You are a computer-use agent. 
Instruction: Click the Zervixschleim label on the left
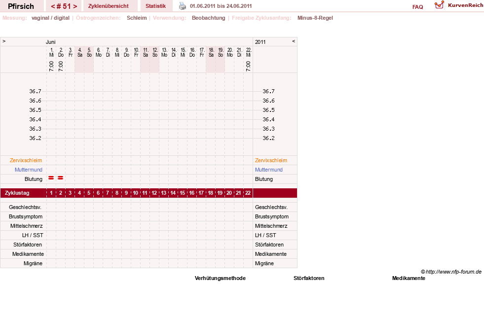tap(26, 160)
